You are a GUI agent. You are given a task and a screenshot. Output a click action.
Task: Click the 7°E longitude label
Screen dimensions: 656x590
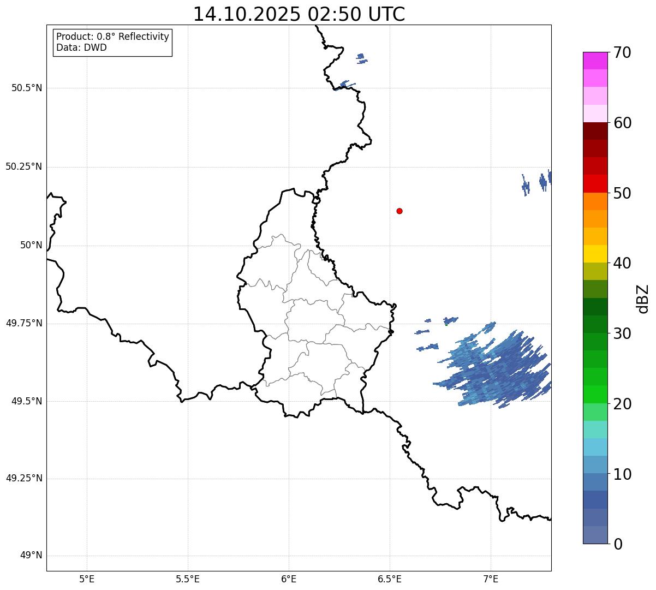coord(491,579)
